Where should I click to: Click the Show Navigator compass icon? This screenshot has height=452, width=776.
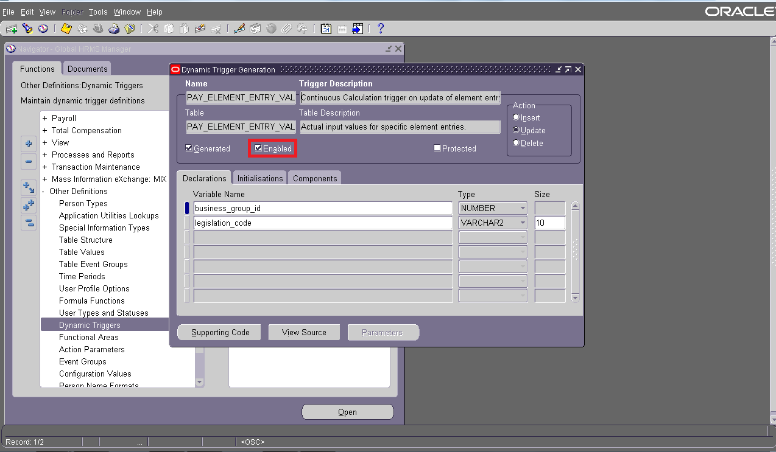[x=43, y=29]
